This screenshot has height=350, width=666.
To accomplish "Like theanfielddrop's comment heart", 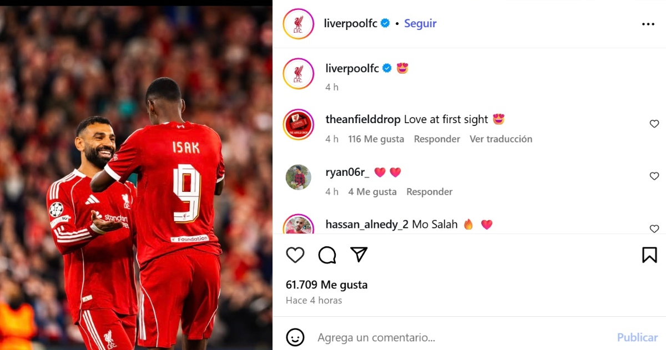I will [x=654, y=124].
